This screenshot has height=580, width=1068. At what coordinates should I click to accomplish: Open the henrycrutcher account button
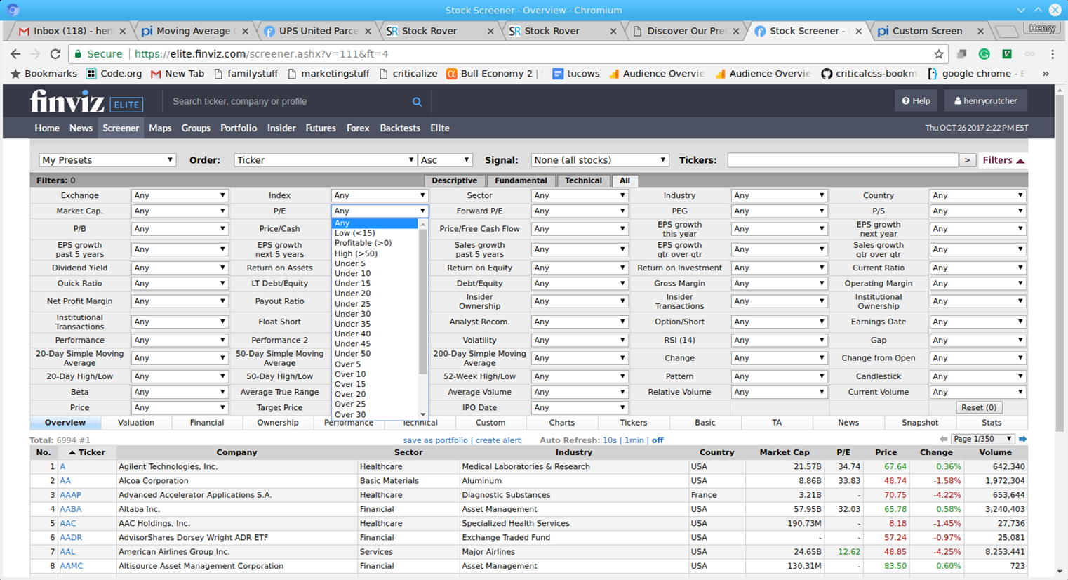pyautogui.click(x=986, y=101)
